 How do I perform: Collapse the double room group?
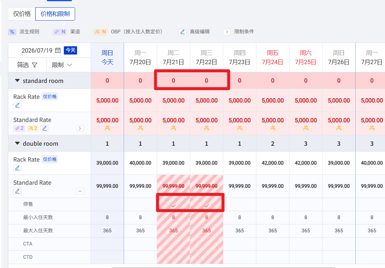(x=17, y=143)
